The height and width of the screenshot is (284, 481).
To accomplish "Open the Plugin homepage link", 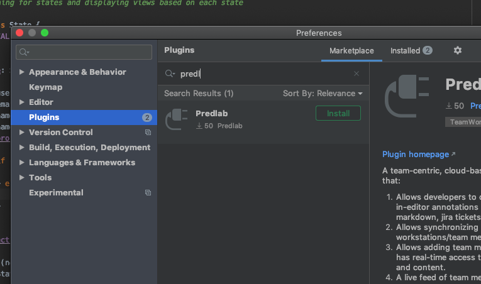I will coord(416,154).
